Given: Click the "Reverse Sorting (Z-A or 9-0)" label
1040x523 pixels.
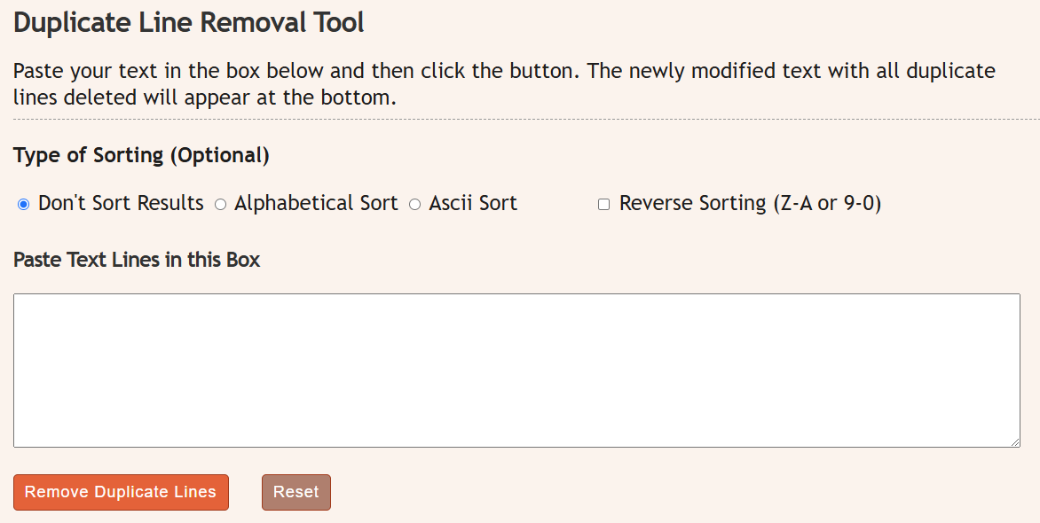Looking at the screenshot, I should pos(750,203).
